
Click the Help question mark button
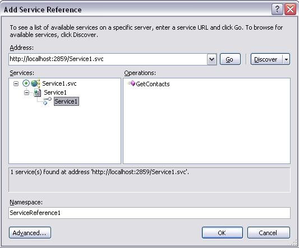[x=277, y=9]
